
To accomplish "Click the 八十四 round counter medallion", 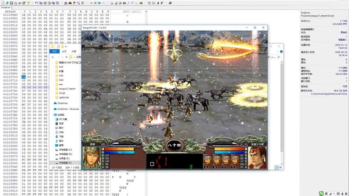I will (x=174, y=145).
